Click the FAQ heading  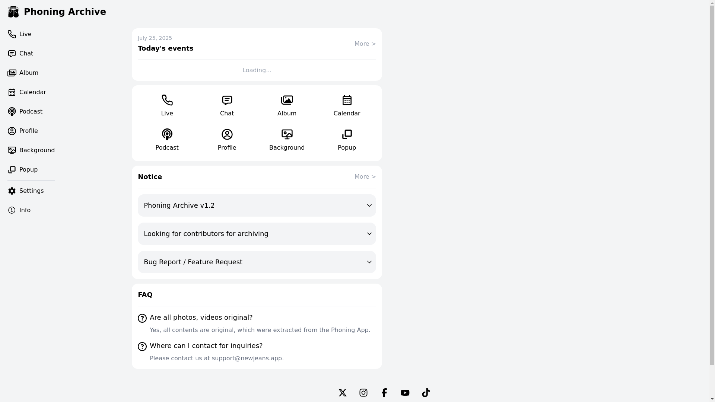(x=145, y=295)
